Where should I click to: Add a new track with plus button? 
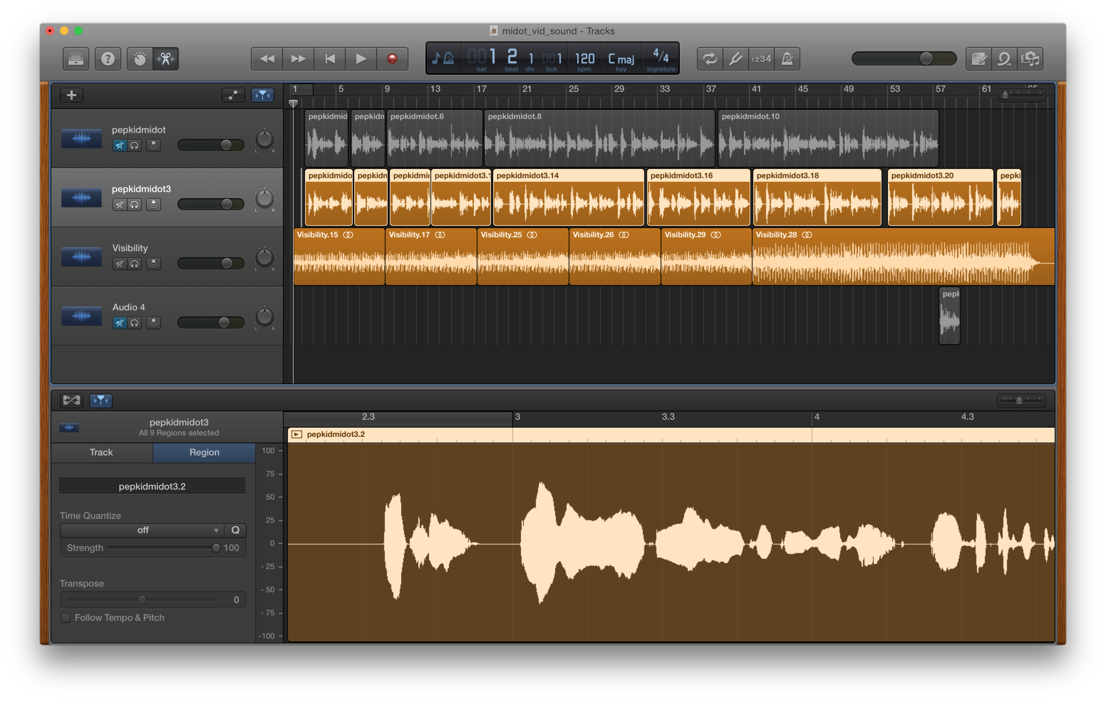pyautogui.click(x=72, y=95)
